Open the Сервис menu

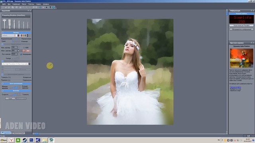[x=39, y=4]
